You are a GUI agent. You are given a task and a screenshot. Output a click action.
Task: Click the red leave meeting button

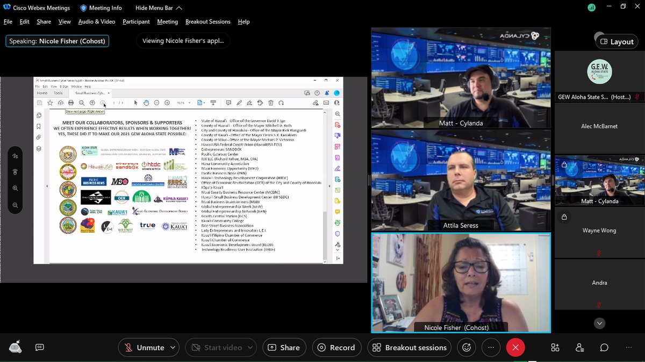click(x=515, y=348)
